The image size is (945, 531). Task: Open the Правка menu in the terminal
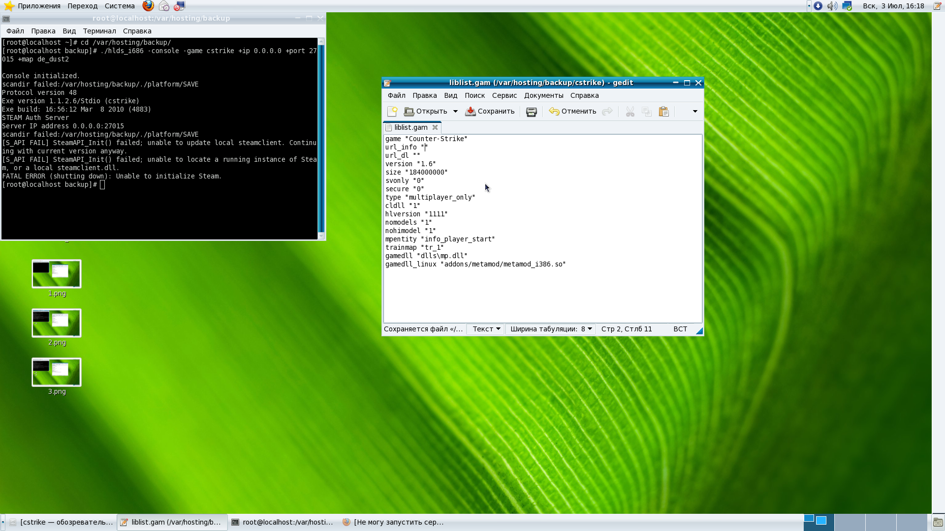[43, 31]
